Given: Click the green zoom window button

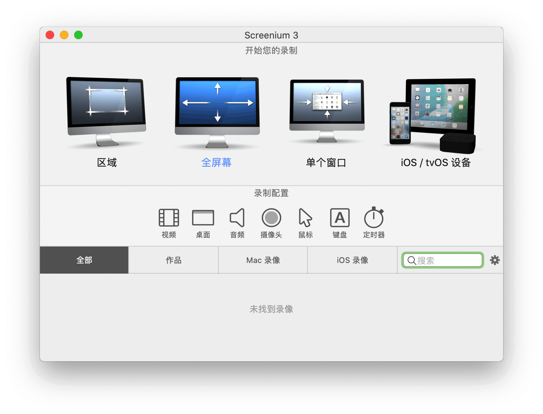Looking at the screenshot, I should click(78, 35).
